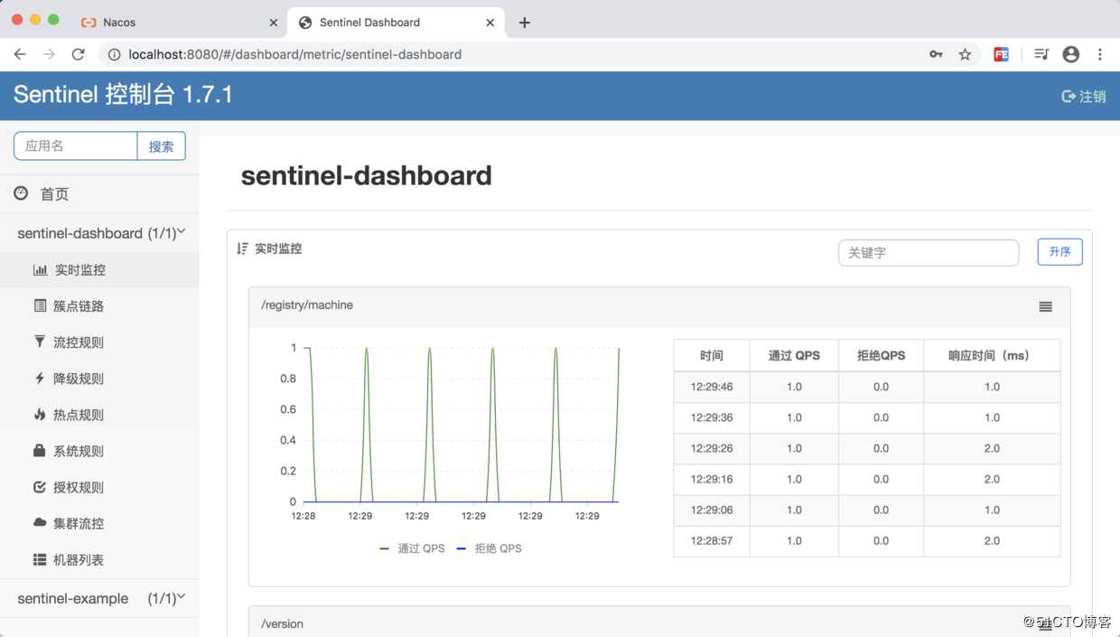Open the /registry/machine panel menu icon

coord(1045,307)
